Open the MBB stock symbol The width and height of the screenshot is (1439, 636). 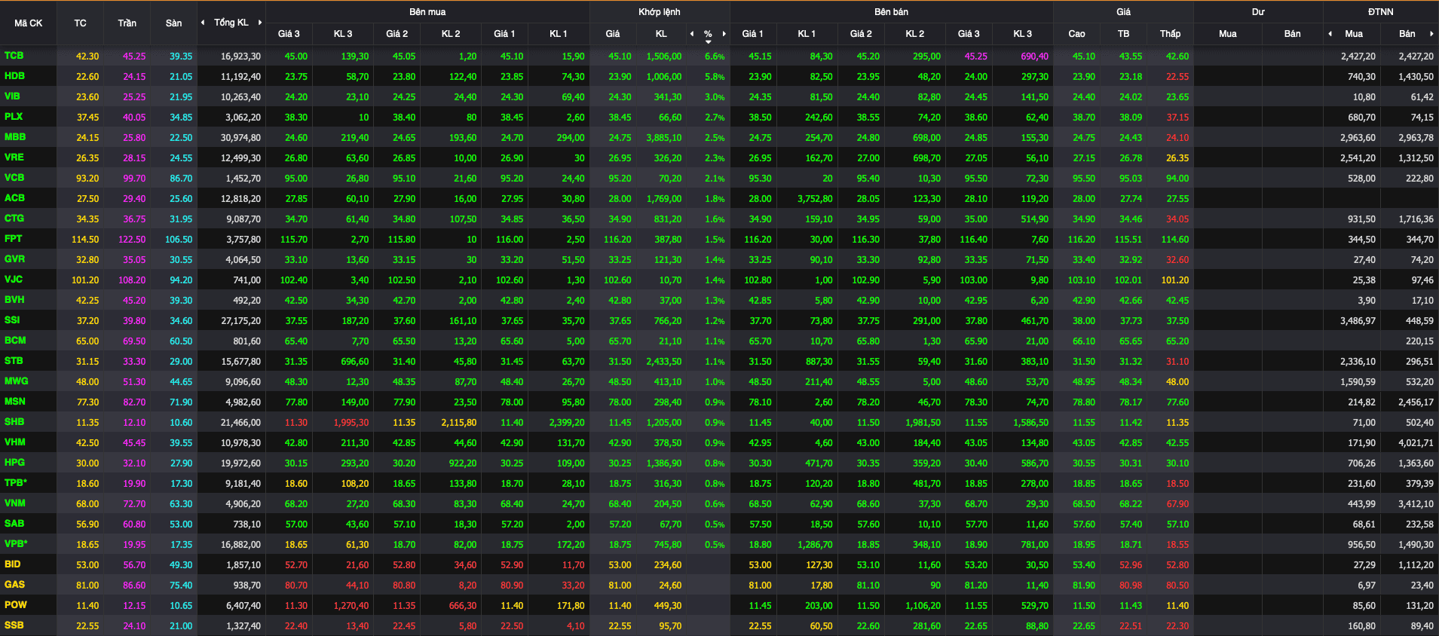coord(15,137)
